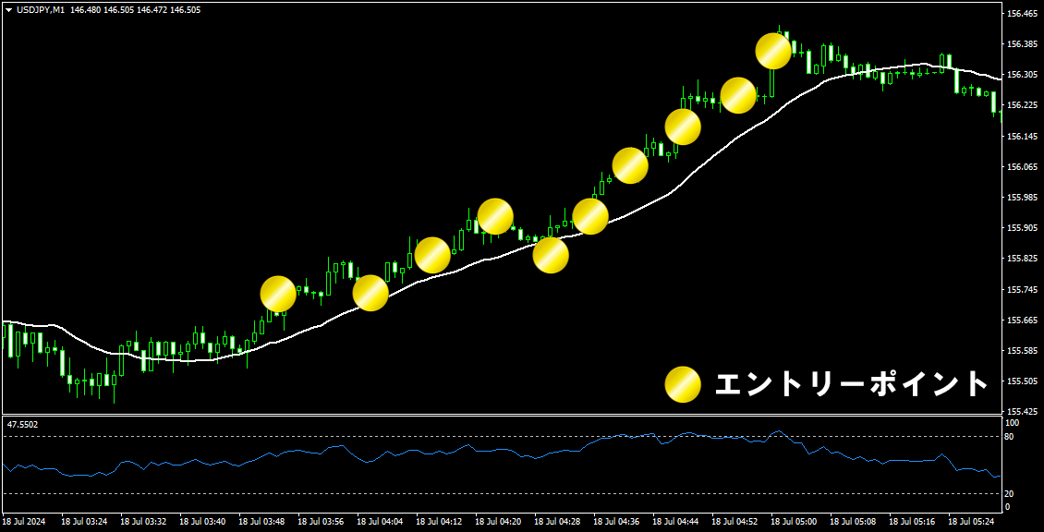This screenshot has height=532, width=1044.
Task: Click the 18 Jul 03:56 time label
Action: tap(321, 521)
